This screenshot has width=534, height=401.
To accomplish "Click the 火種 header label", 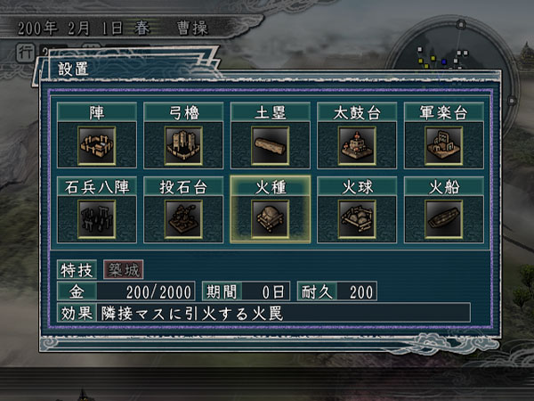I will point(271,187).
